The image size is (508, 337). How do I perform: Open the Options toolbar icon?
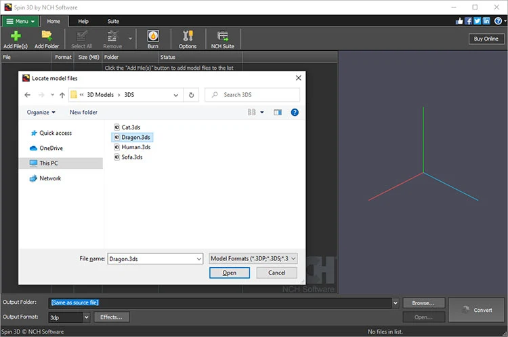(188, 39)
